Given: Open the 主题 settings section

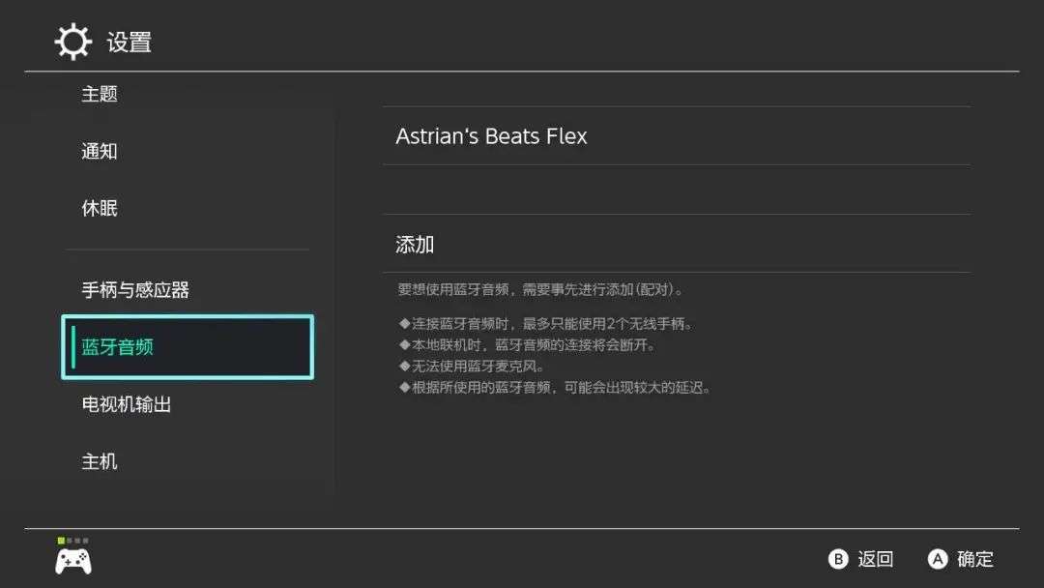Looking at the screenshot, I should pos(100,94).
